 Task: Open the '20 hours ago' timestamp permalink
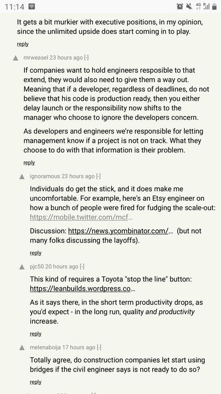pos(62,266)
